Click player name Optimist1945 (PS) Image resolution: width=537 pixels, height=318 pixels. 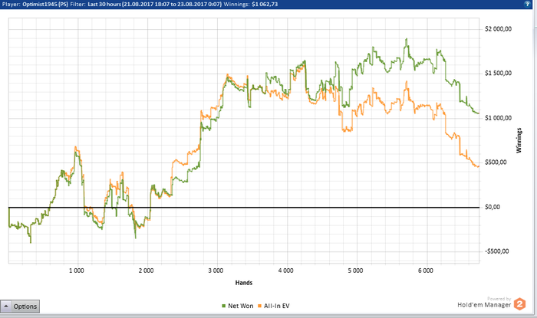pos(45,5)
